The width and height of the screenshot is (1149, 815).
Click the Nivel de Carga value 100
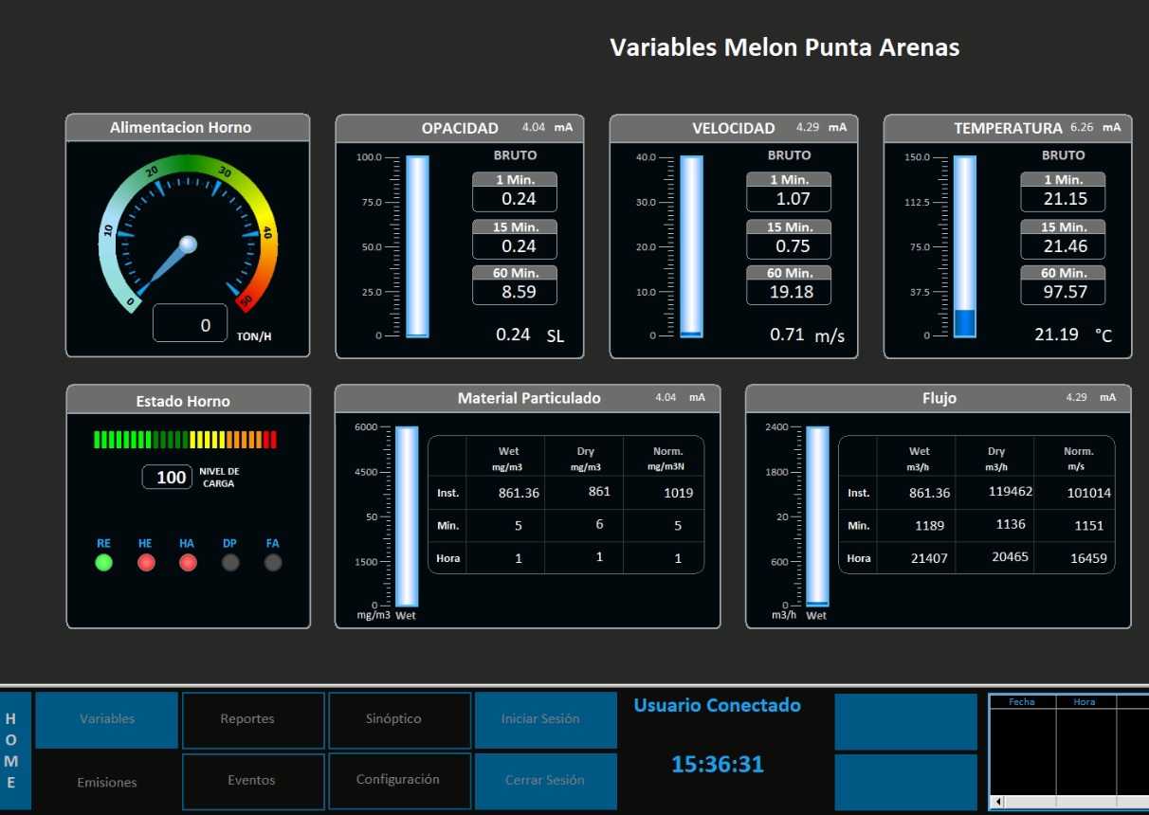coord(168,477)
